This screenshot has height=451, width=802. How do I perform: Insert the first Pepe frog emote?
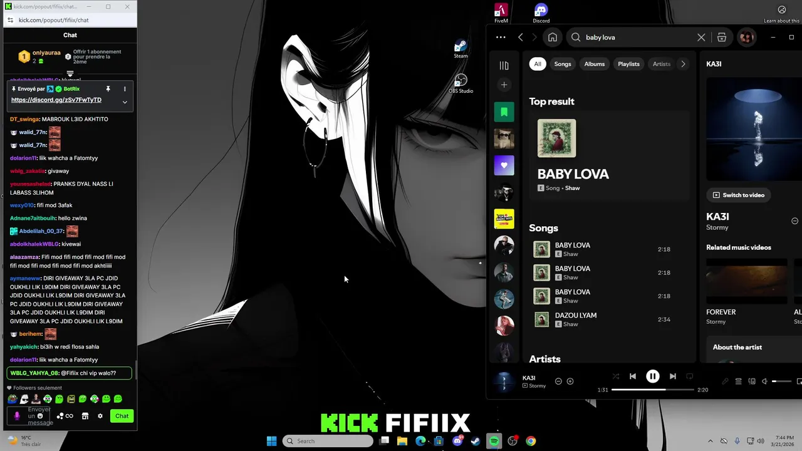[13, 399]
